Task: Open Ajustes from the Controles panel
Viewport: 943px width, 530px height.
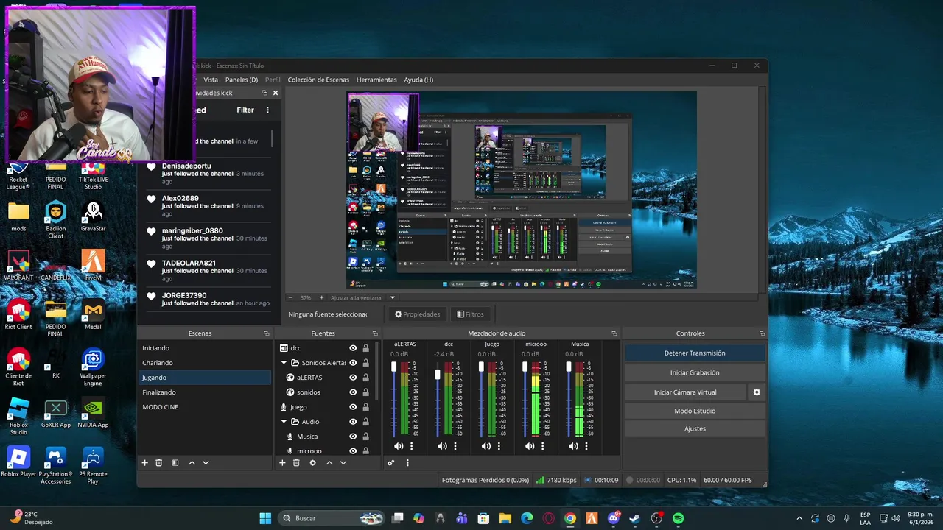Action: [x=695, y=428]
